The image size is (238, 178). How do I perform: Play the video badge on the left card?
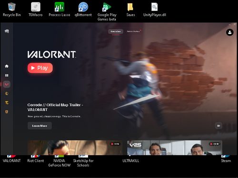point(115,144)
